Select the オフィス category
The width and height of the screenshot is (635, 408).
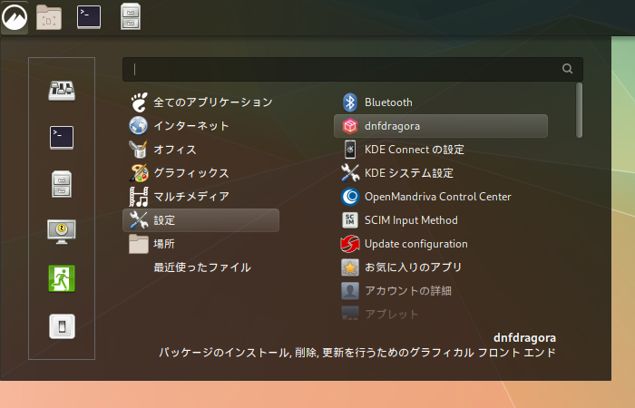[x=200, y=150]
